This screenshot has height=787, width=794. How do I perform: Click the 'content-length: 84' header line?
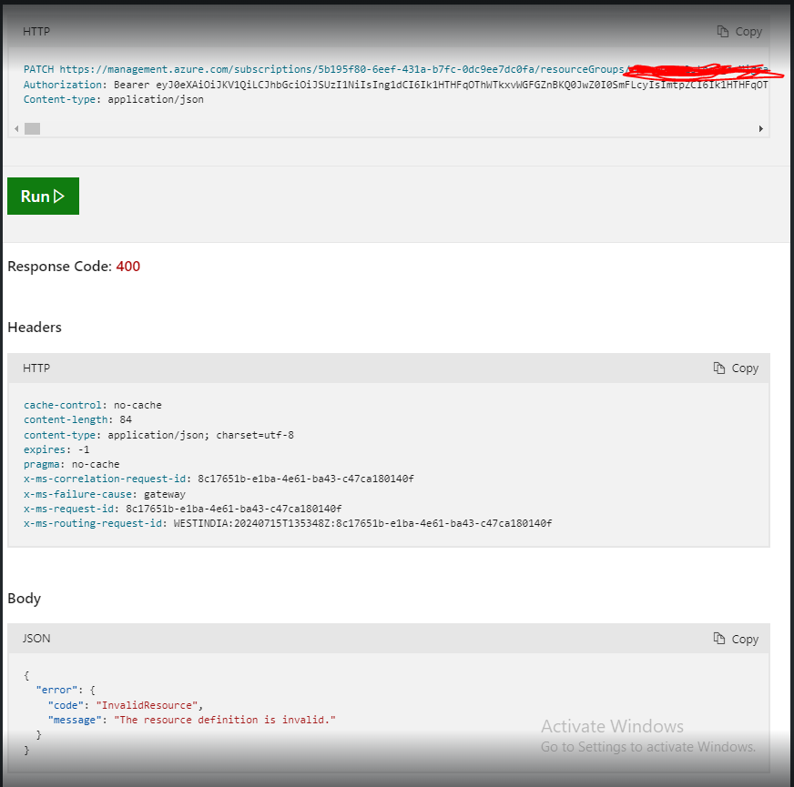[x=77, y=419]
